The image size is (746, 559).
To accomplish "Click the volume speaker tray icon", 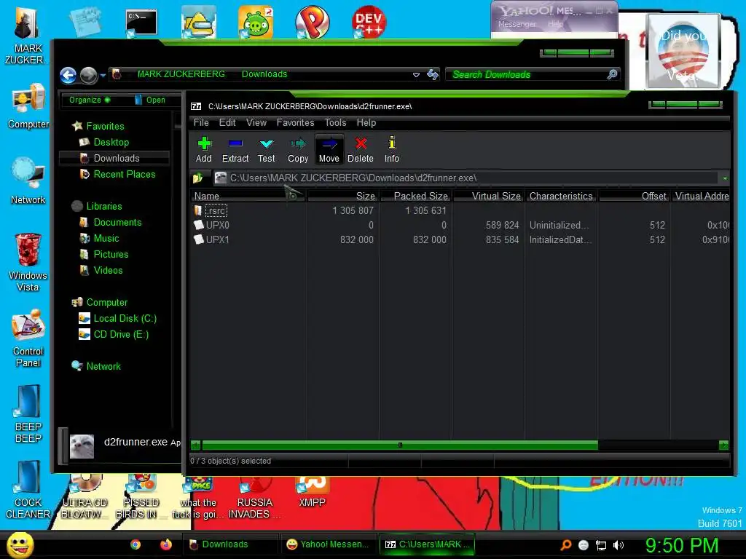I will coord(618,545).
